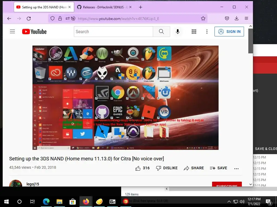Open Task View on the taskbar

pos(32,202)
